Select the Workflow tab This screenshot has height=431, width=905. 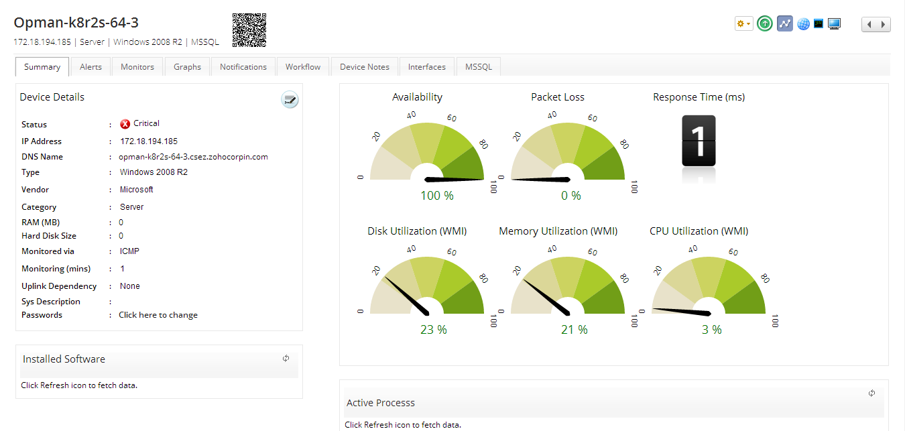point(303,66)
